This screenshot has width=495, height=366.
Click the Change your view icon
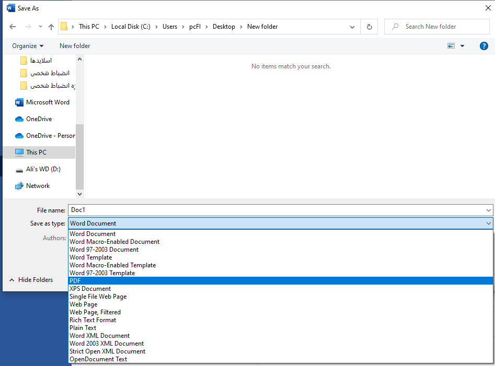[451, 46]
